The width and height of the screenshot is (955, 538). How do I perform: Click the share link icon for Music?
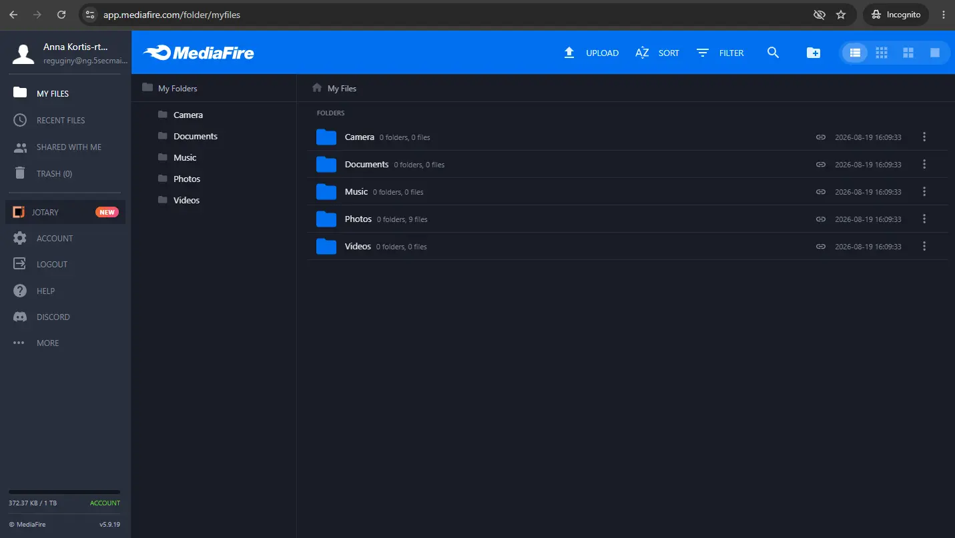pyautogui.click(x=821, y=192)
